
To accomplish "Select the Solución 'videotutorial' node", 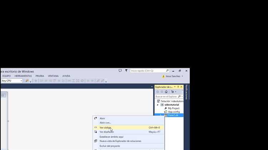I will tap(172, 101).
